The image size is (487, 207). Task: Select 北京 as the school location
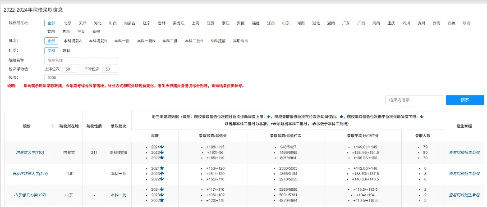[x=68, y=23]
